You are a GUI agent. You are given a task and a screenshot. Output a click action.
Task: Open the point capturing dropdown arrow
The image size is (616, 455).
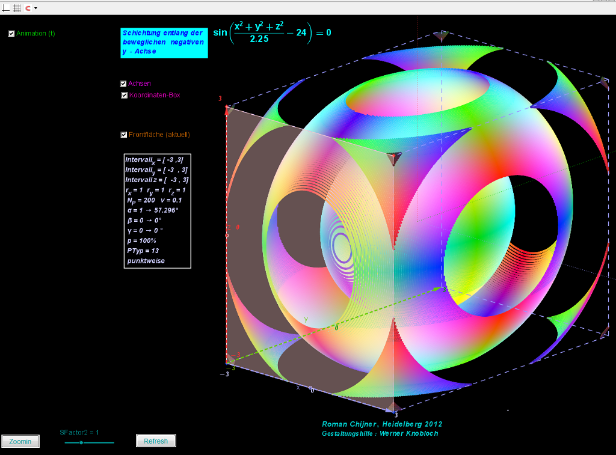tap(35, 8)
